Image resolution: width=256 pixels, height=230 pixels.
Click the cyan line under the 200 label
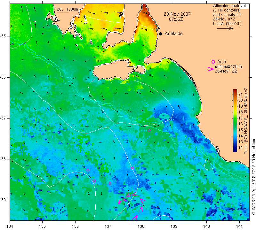pyautogui.click(x=63, y=12)
